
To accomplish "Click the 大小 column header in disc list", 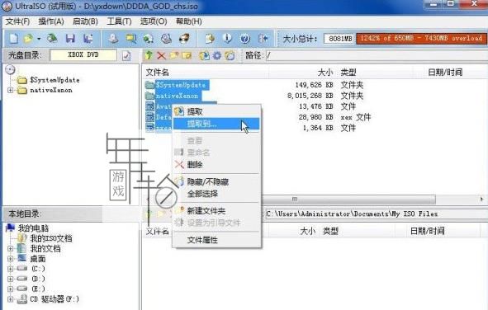I will 325,73.
